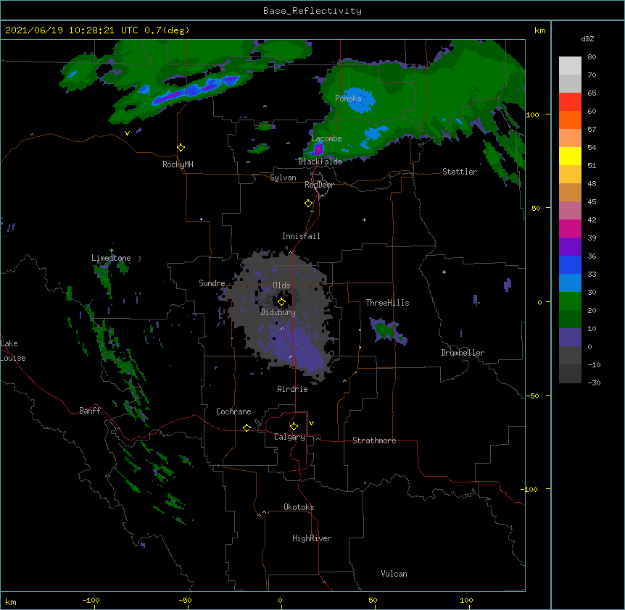Click the -30 value on the dBZ legend
625x610 pixels.
click(594, 383)
